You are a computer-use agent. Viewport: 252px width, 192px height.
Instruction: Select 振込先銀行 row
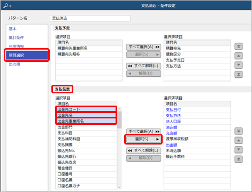click(86, 156)
